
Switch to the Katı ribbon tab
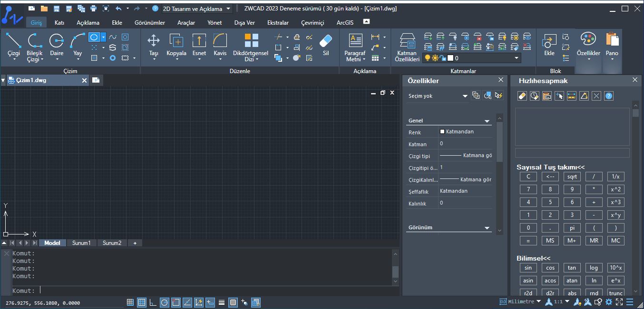click(59, 22)
